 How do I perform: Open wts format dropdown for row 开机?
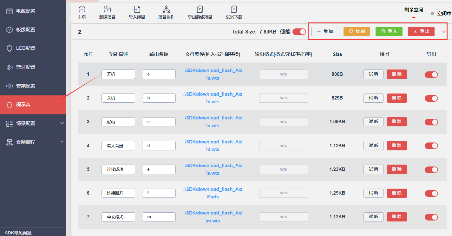[284, 74]
